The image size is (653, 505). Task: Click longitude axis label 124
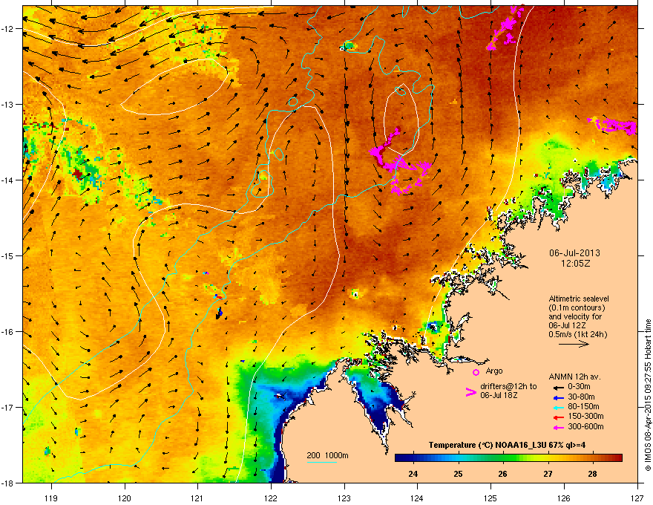(417, 498)
